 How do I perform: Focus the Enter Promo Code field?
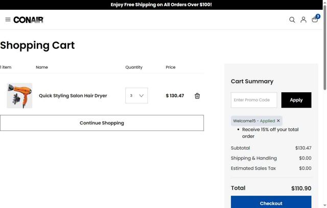[x=254, y=100]
